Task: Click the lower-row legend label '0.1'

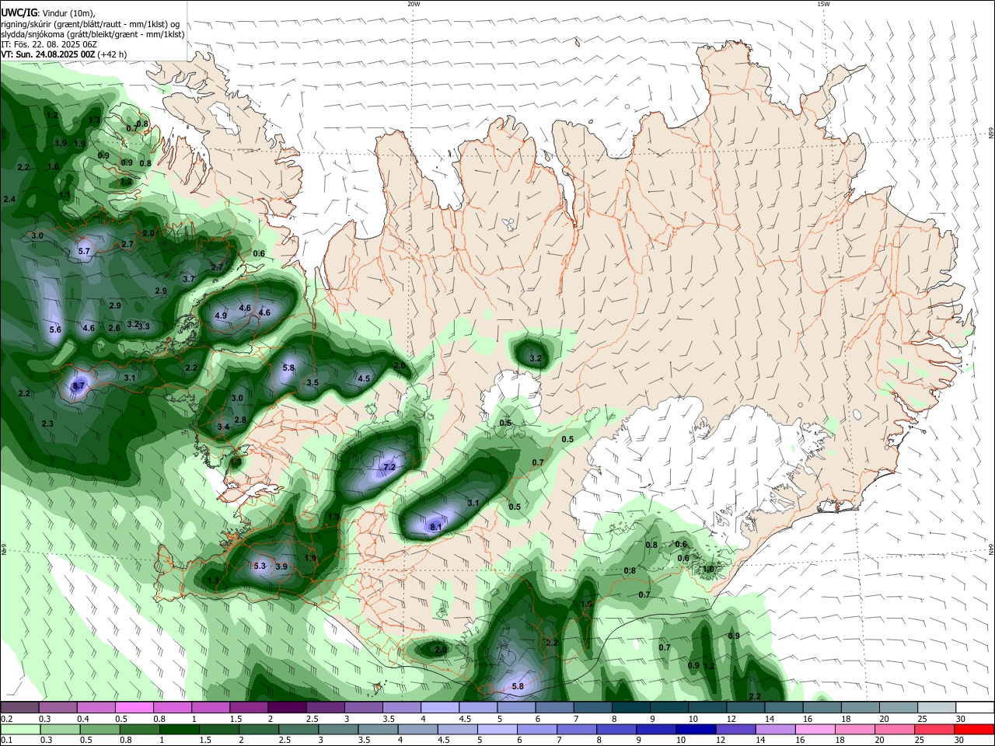Action: [6, 741]
